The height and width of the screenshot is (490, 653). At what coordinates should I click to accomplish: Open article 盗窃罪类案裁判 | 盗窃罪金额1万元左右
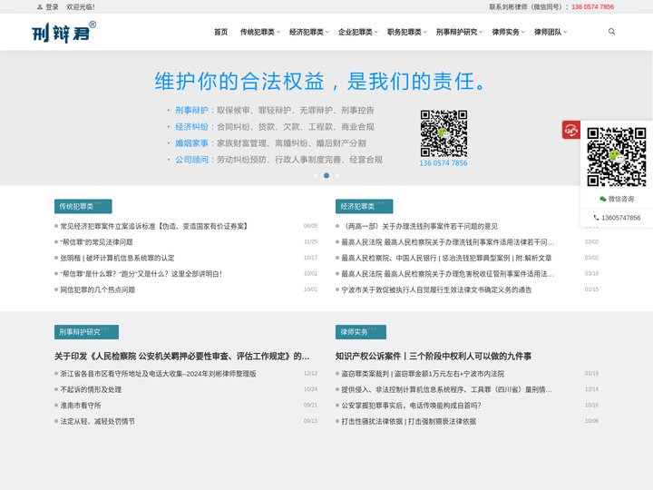point(423,374)
